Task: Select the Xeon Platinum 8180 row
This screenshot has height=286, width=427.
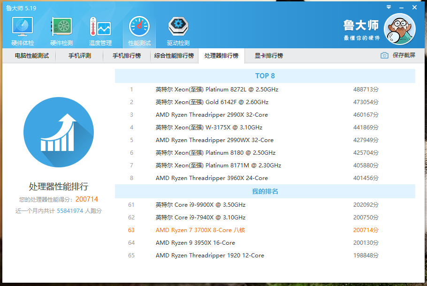Action: pyautogui.click(x=265, y=153)
